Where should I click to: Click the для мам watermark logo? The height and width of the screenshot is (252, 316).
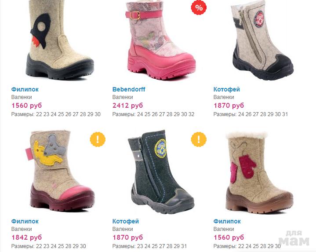click(x=294, y=238)
